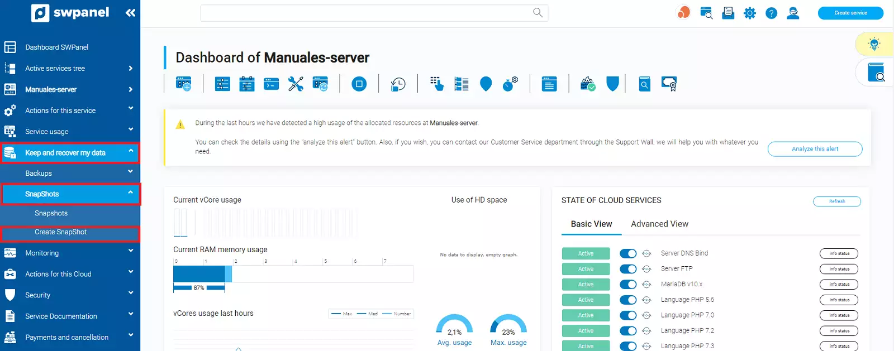Click the Analyze this alert button
Viewport: 894px width, 351px height.
pyautogui.click(x=815, y=149)
